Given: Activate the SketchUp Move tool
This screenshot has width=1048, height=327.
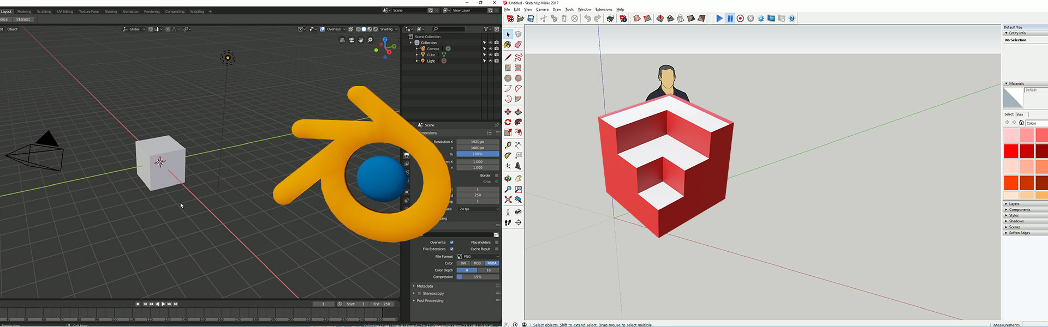Looking at the screenshot, I should tap(508, 112).
